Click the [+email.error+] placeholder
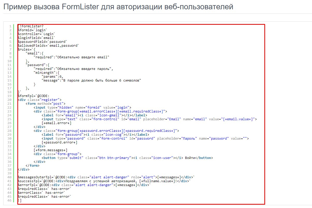The image size is (312, 208). tap(56, 123)
